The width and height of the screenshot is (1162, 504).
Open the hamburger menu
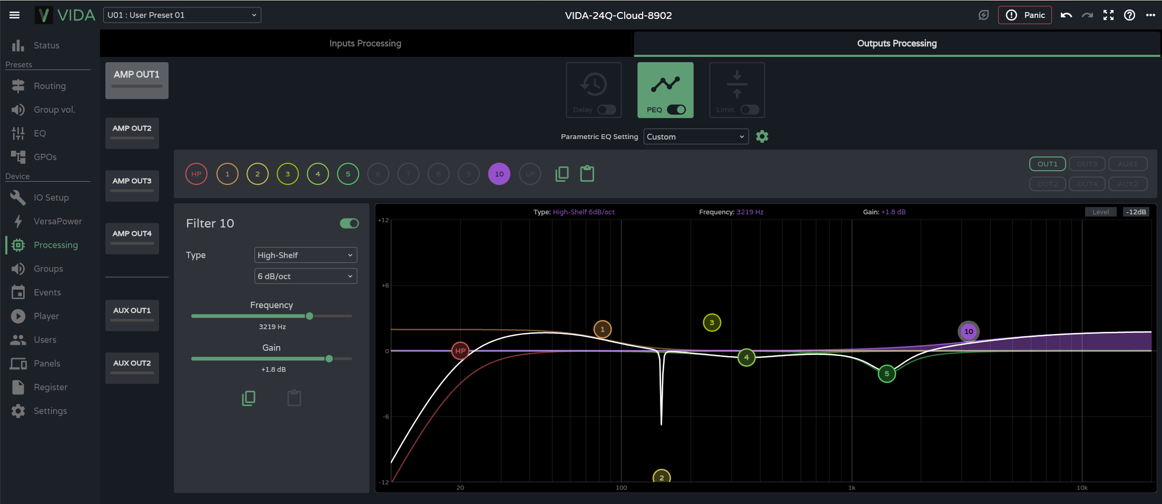[15, 15]
